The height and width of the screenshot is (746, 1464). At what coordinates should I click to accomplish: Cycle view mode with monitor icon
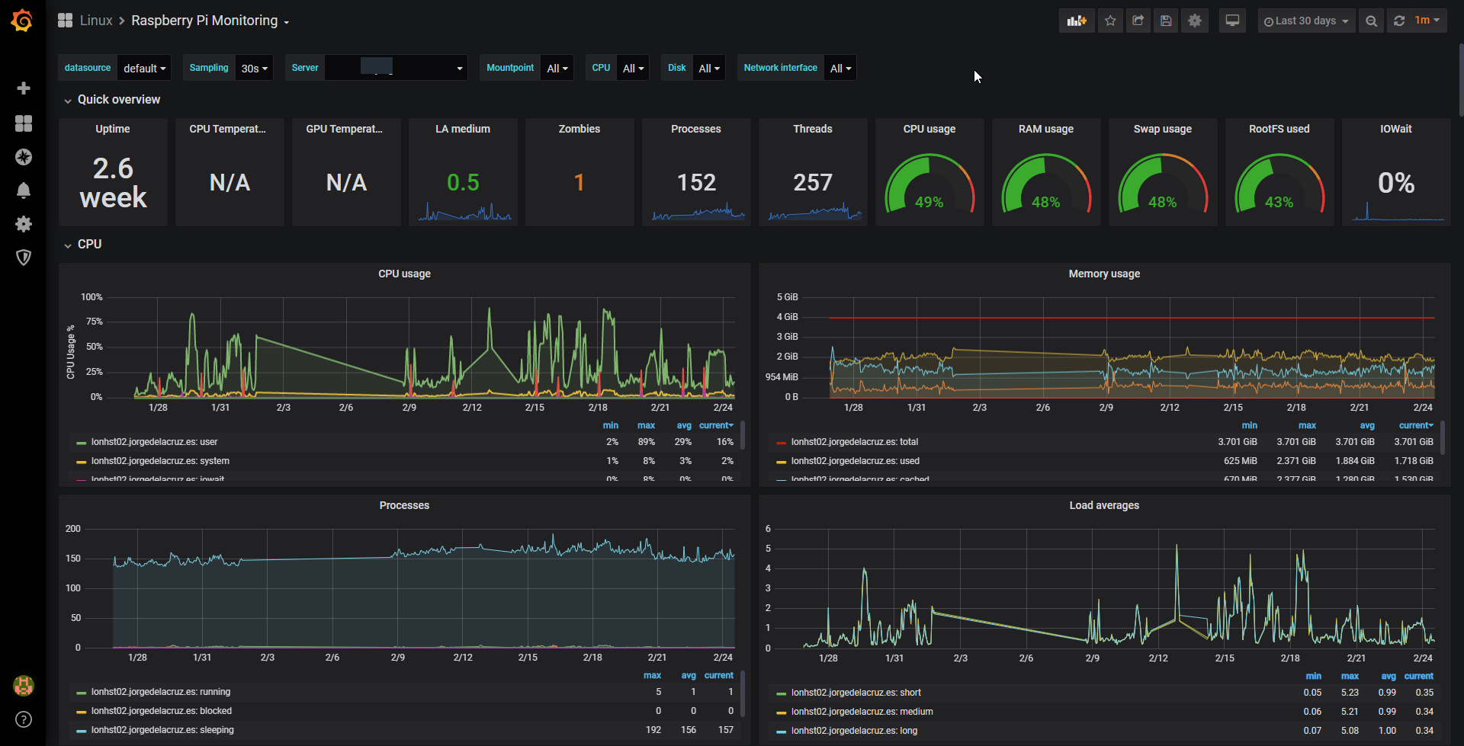tap(1232, 21)
